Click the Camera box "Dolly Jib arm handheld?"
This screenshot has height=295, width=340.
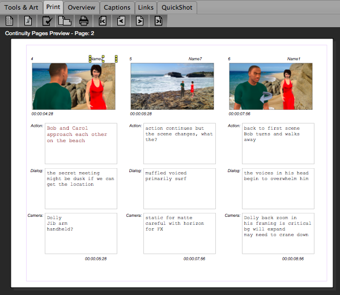coord(81,233)
